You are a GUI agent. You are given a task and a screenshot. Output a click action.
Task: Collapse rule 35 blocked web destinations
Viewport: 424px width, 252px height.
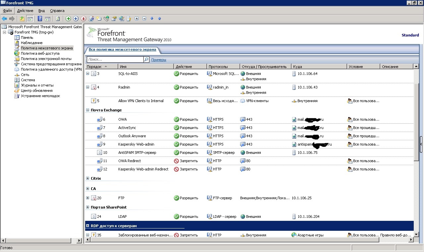coord(88,235)
